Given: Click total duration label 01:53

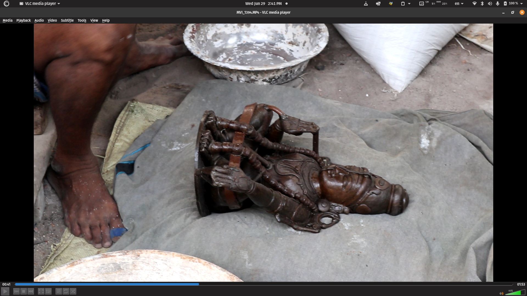Looking at the screenshot, I should point(521,284).
